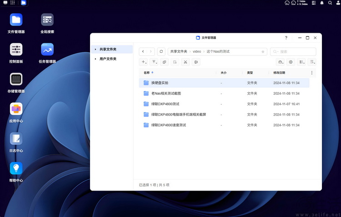Favorite this path with the star icon
This screenshot has width=341, height=217.
tap(263, 52)
